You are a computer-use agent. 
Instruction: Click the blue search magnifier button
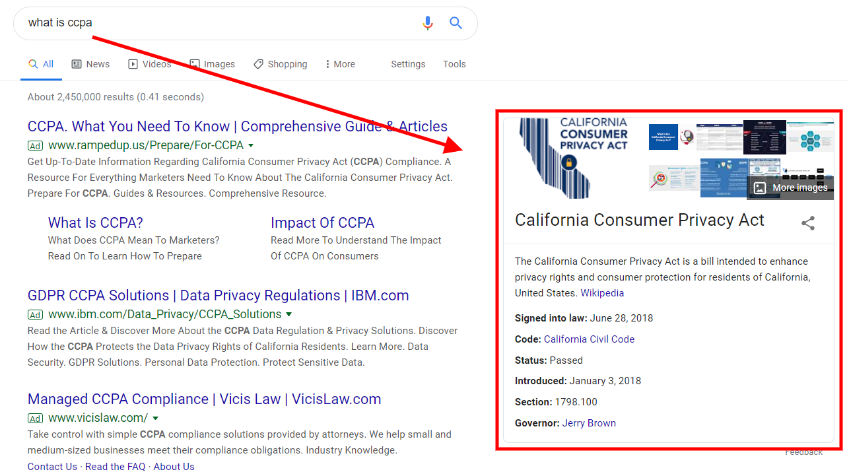456,23
